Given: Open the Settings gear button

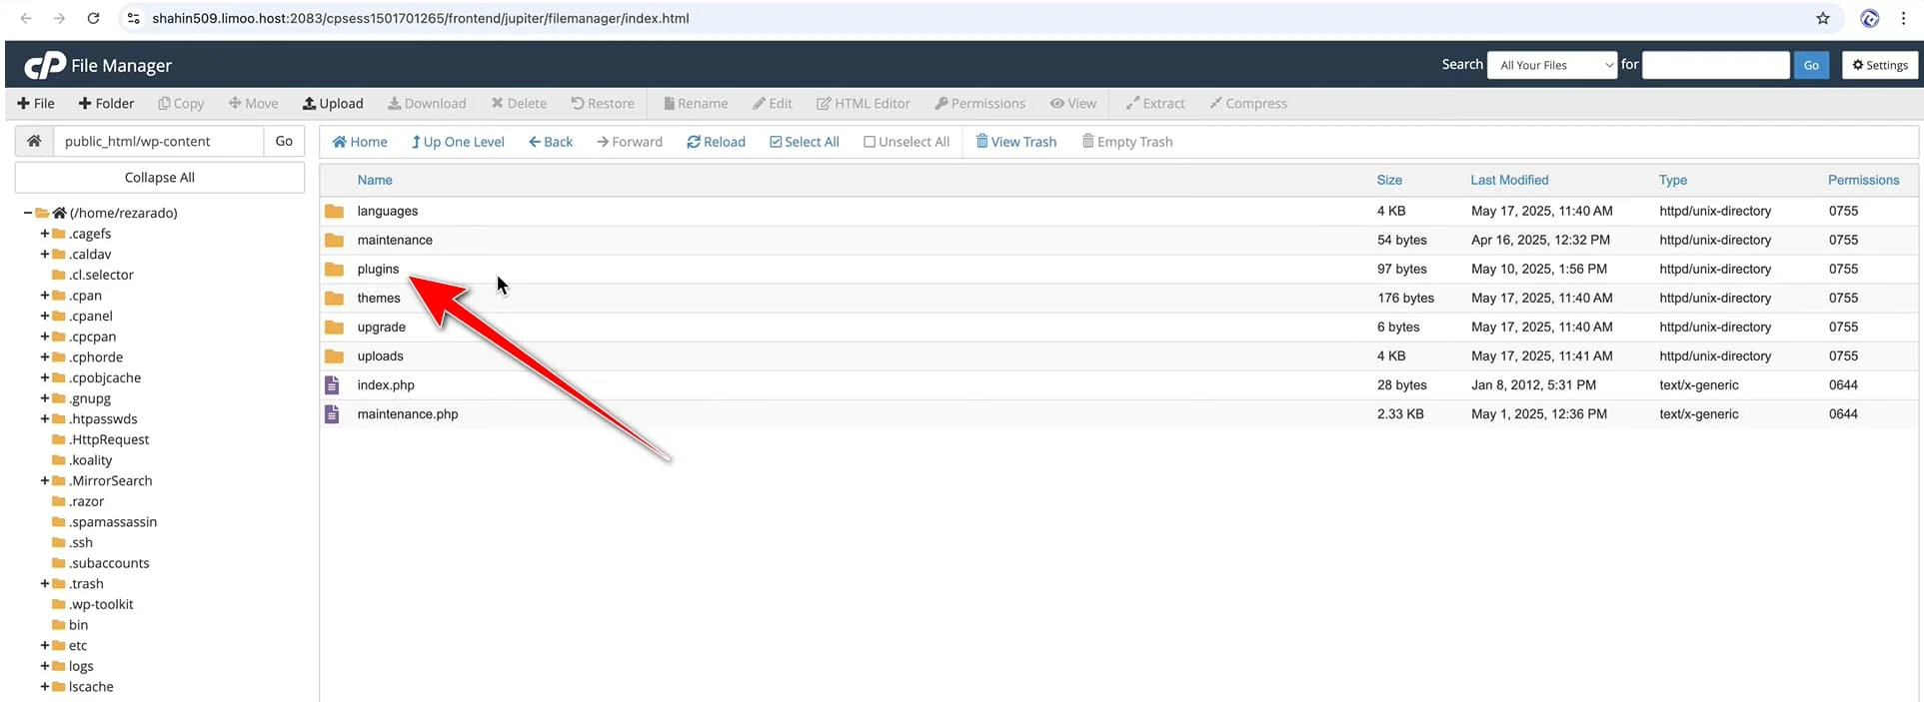Looking at the screenshot, I should 1879,65.
